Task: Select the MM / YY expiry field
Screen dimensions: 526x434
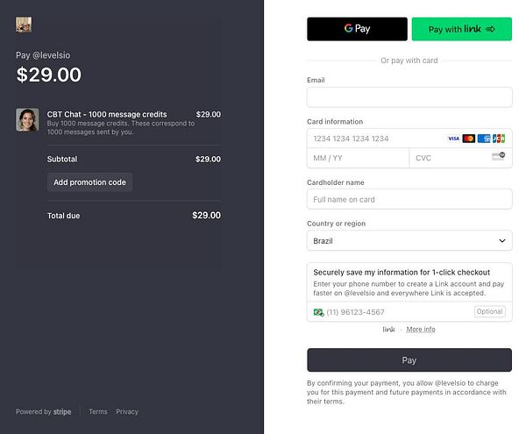Action: pyautogui.click(x=358, y=158)
